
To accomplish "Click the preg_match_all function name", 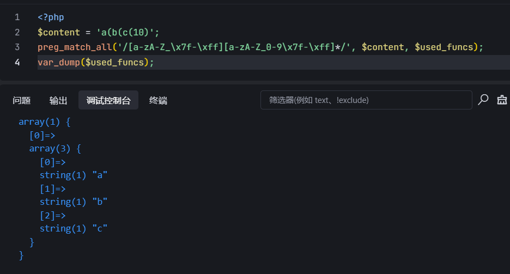I will [x=75, y=47].
